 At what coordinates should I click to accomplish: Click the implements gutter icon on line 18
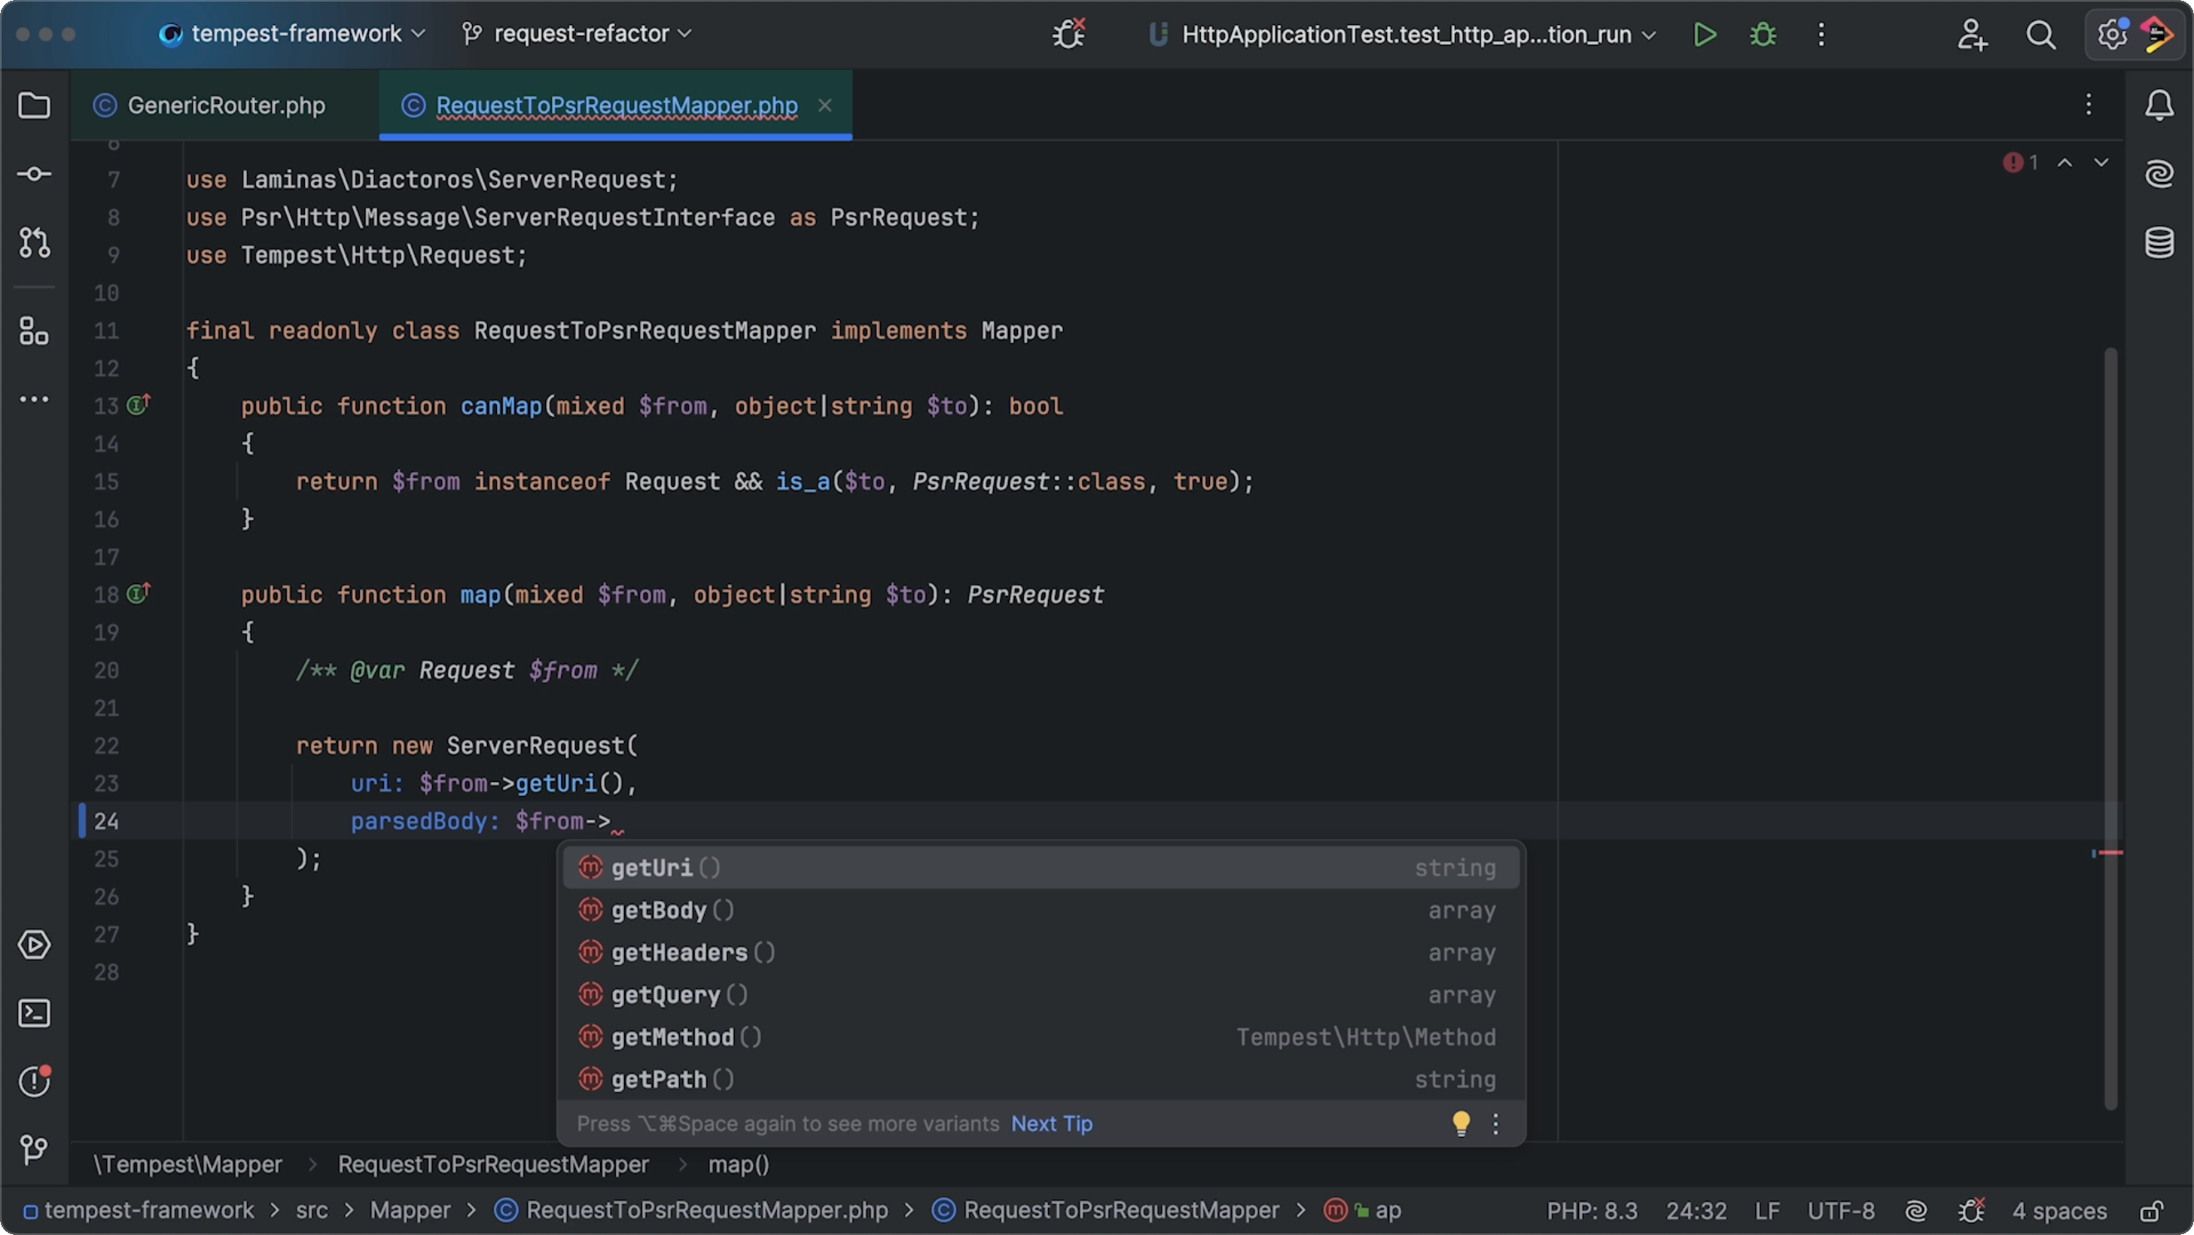138,593
